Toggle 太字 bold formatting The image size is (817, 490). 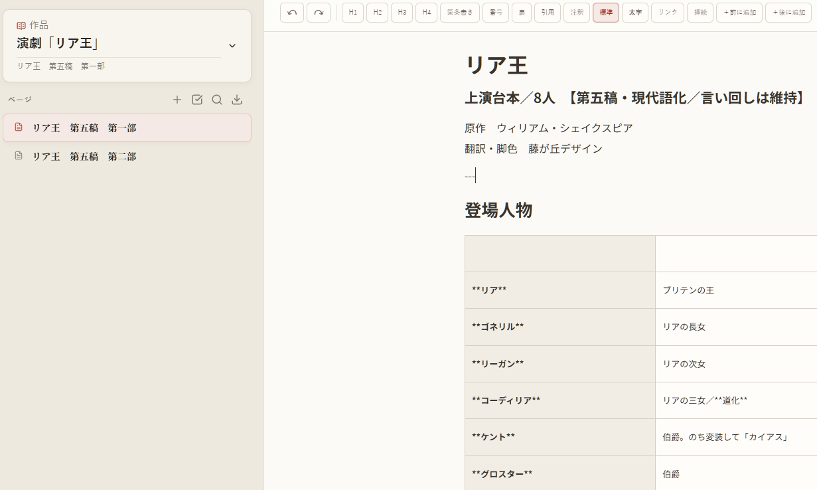[x=635, y=13]
